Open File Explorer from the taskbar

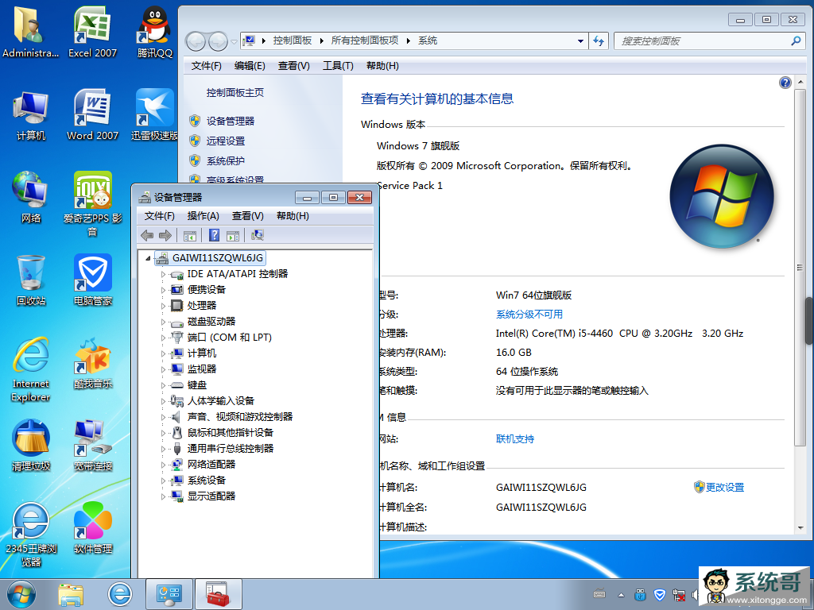point(71,594)
